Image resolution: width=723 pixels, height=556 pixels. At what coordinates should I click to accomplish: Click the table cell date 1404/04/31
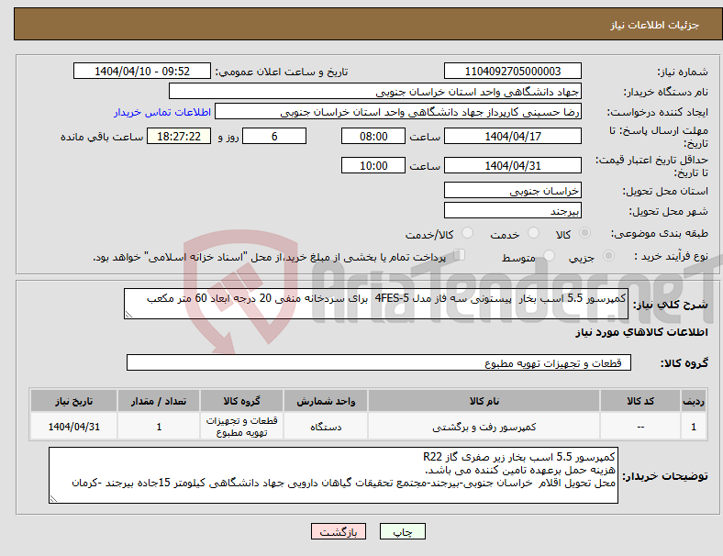pyautogui.click(x=73, y=427)
